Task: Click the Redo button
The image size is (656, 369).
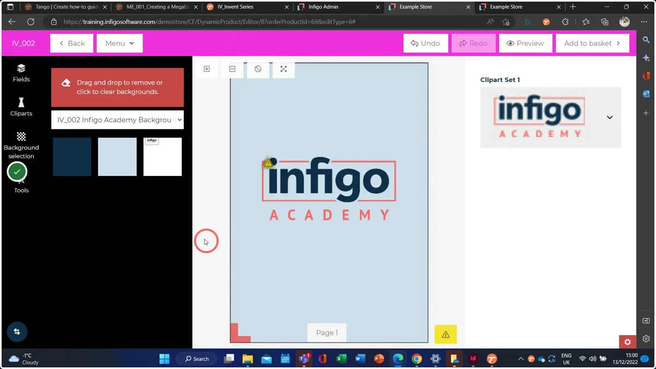Action: tap(473, 43)
